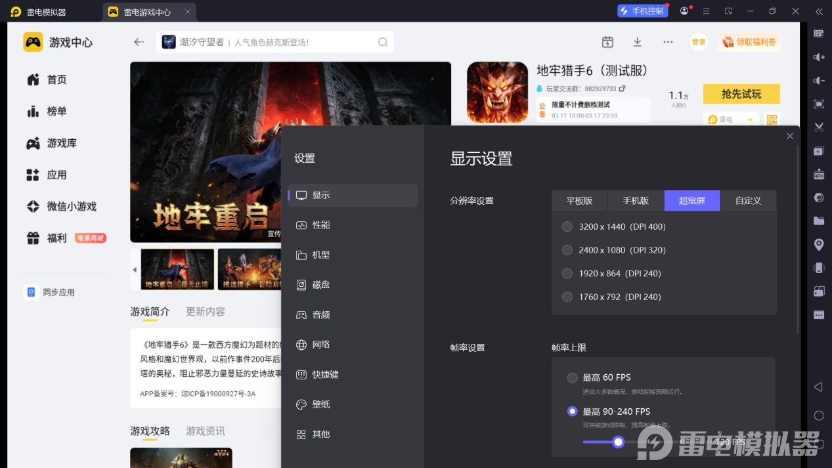Click volume up icon in sidebar
This screenshot has width=832, height=468.
[x=818, y=57]
